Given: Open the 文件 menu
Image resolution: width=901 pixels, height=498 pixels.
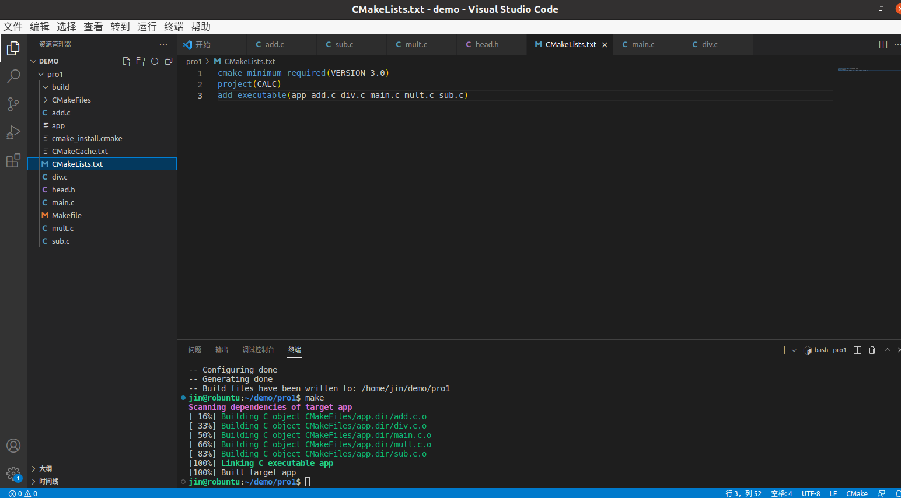Looking at the screenshot, I should click(x=13, y=27).
